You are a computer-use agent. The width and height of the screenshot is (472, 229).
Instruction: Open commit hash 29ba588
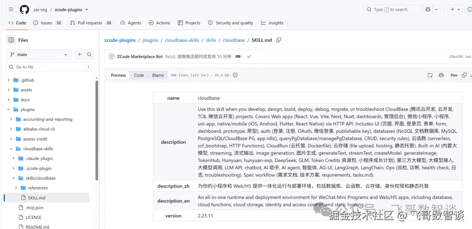(x=456, y=56)
